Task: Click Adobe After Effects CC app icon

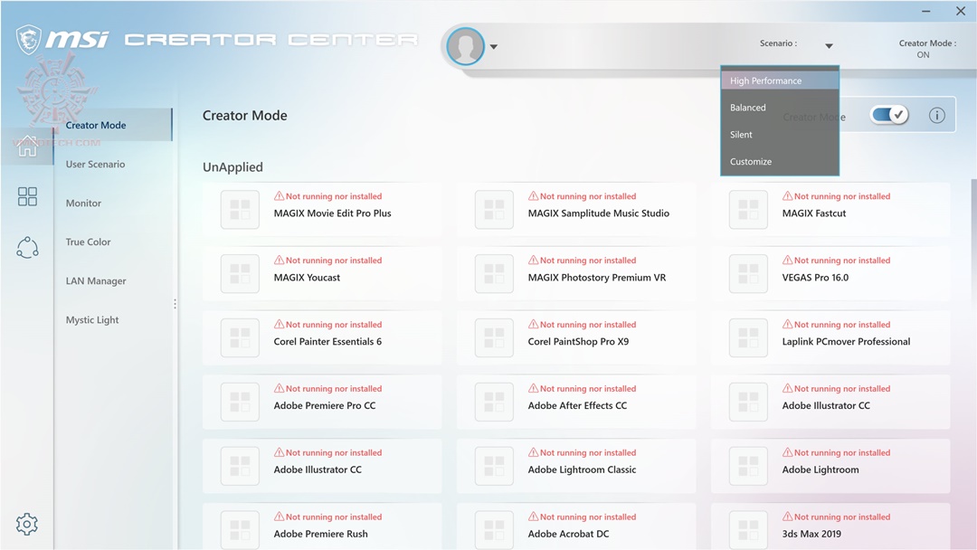Action: [494, 402]
